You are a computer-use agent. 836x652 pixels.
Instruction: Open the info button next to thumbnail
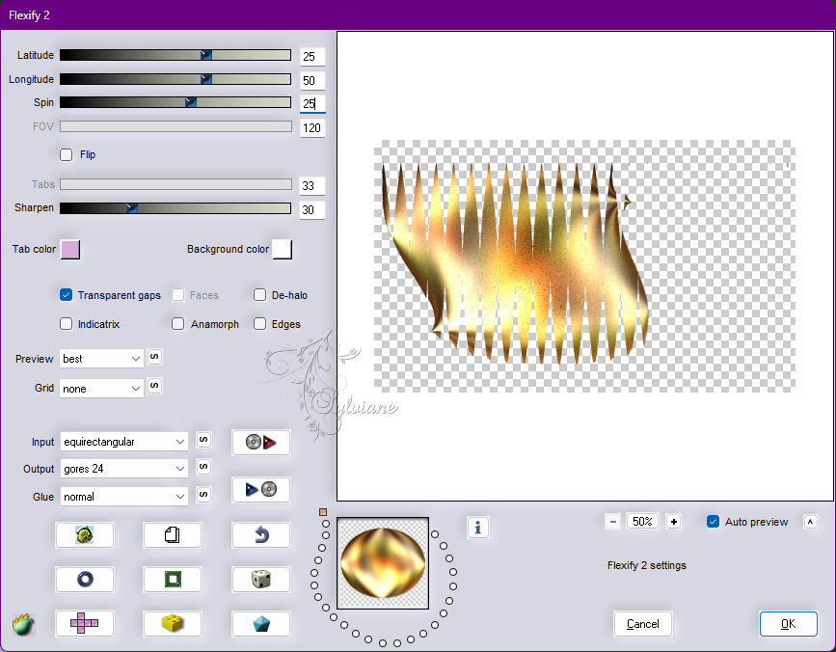477,528
